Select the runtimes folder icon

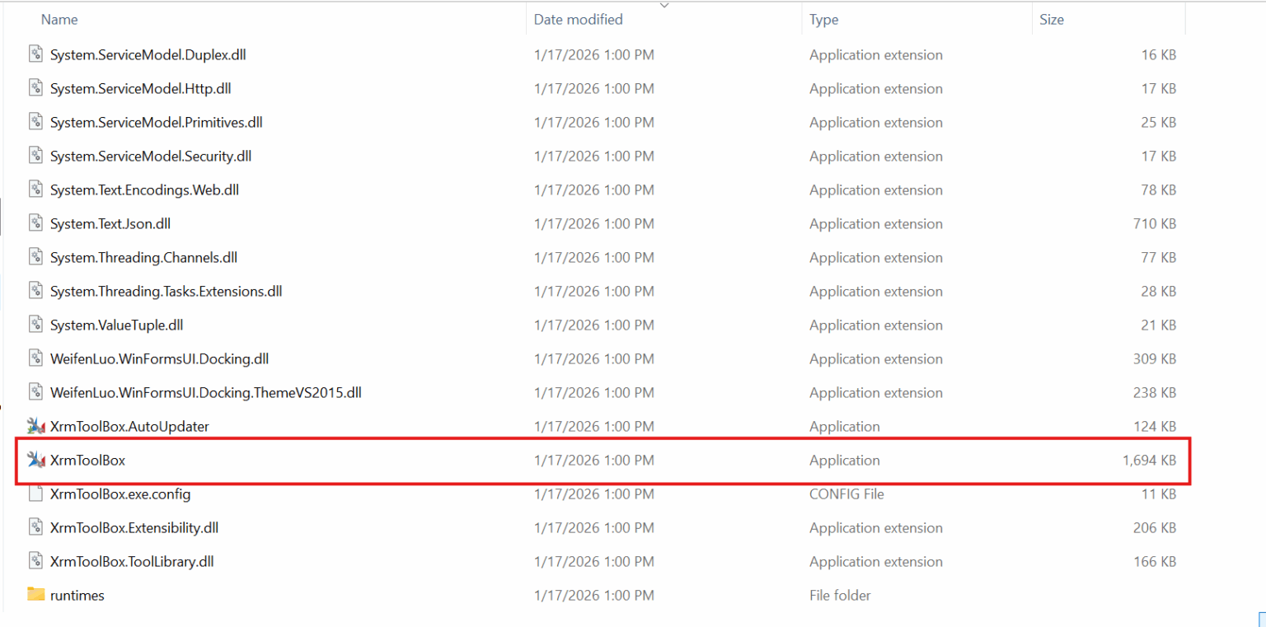tap(35, 595)
